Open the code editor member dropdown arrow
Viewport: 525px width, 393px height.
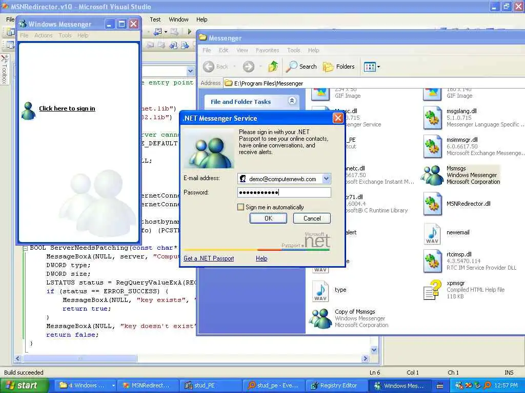pos(190,71)
